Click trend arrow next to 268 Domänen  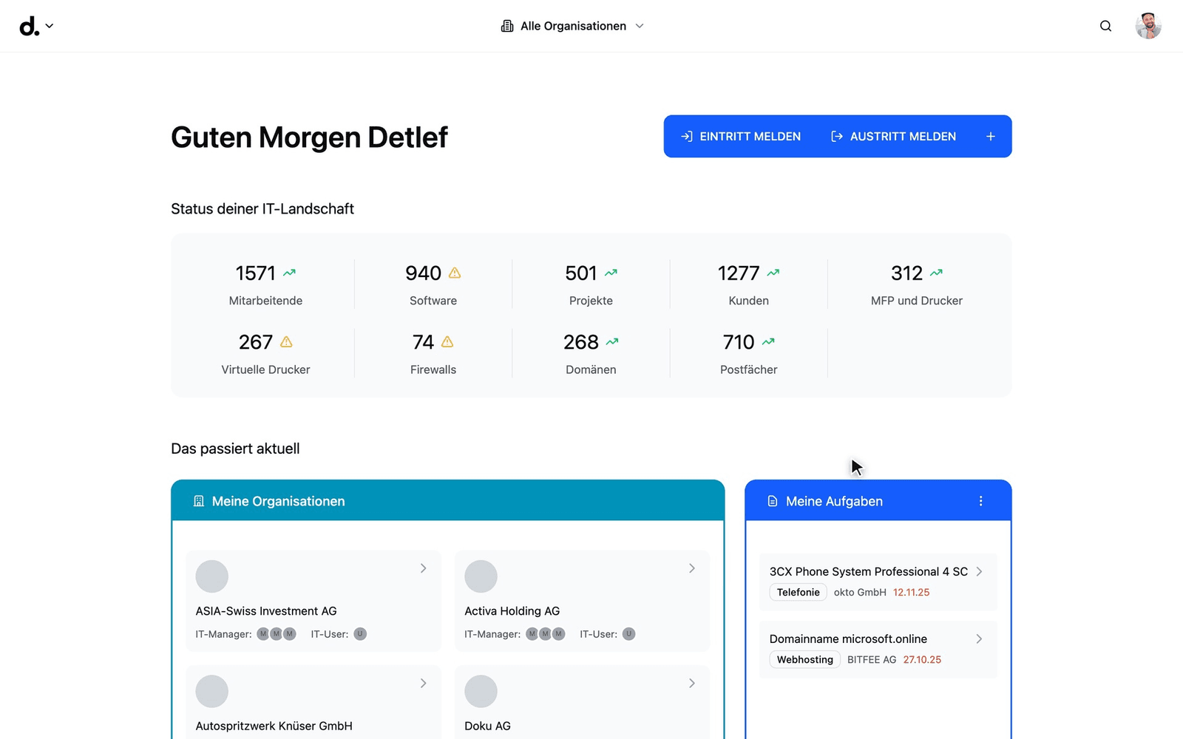[612, 341]
